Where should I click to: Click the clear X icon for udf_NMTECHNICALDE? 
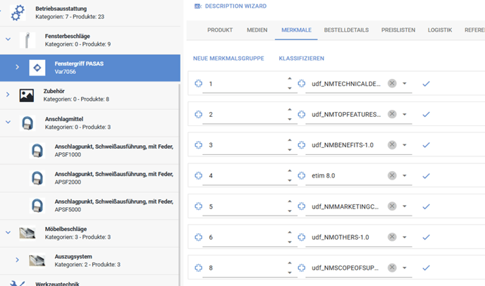coord(392,84)
